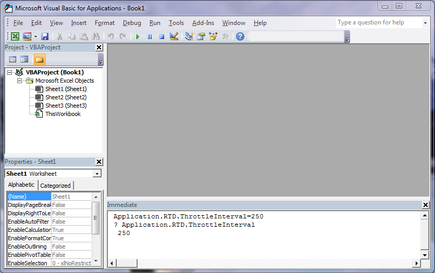
Task: Open the Insert menu
Action: point(79,23)
